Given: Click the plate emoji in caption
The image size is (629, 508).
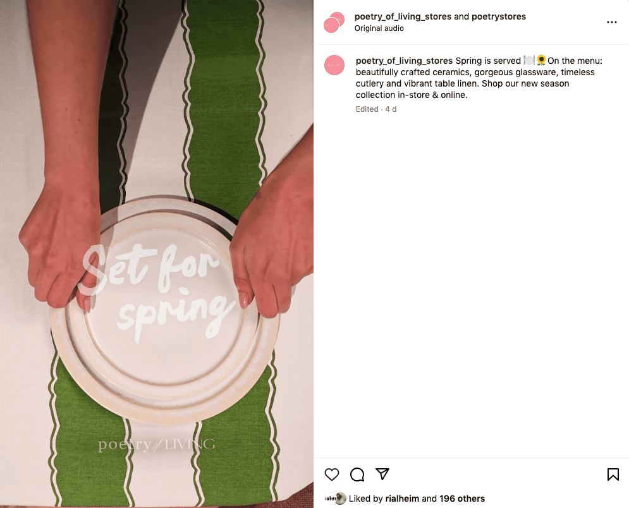Looking at the screenshot, I should (x=528, y=61).
